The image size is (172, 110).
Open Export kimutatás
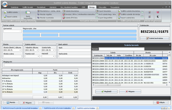[103, 11]
